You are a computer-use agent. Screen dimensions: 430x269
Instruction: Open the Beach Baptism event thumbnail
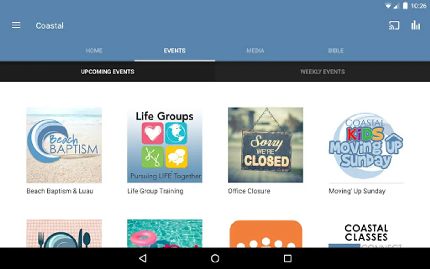click(x=64, y=145)
